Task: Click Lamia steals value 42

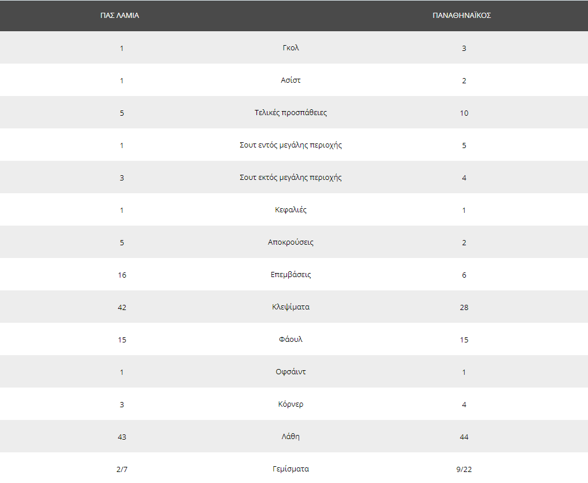Action: coord(122,307)
